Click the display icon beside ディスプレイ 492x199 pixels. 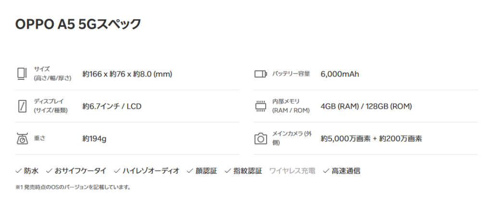pyautogui.click(x=22, y=106)
